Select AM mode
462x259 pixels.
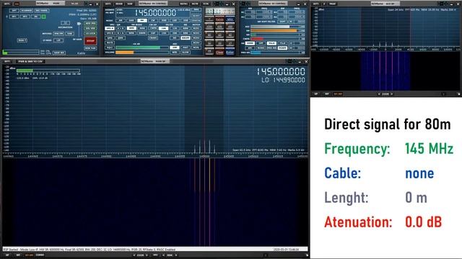point(121,21)
